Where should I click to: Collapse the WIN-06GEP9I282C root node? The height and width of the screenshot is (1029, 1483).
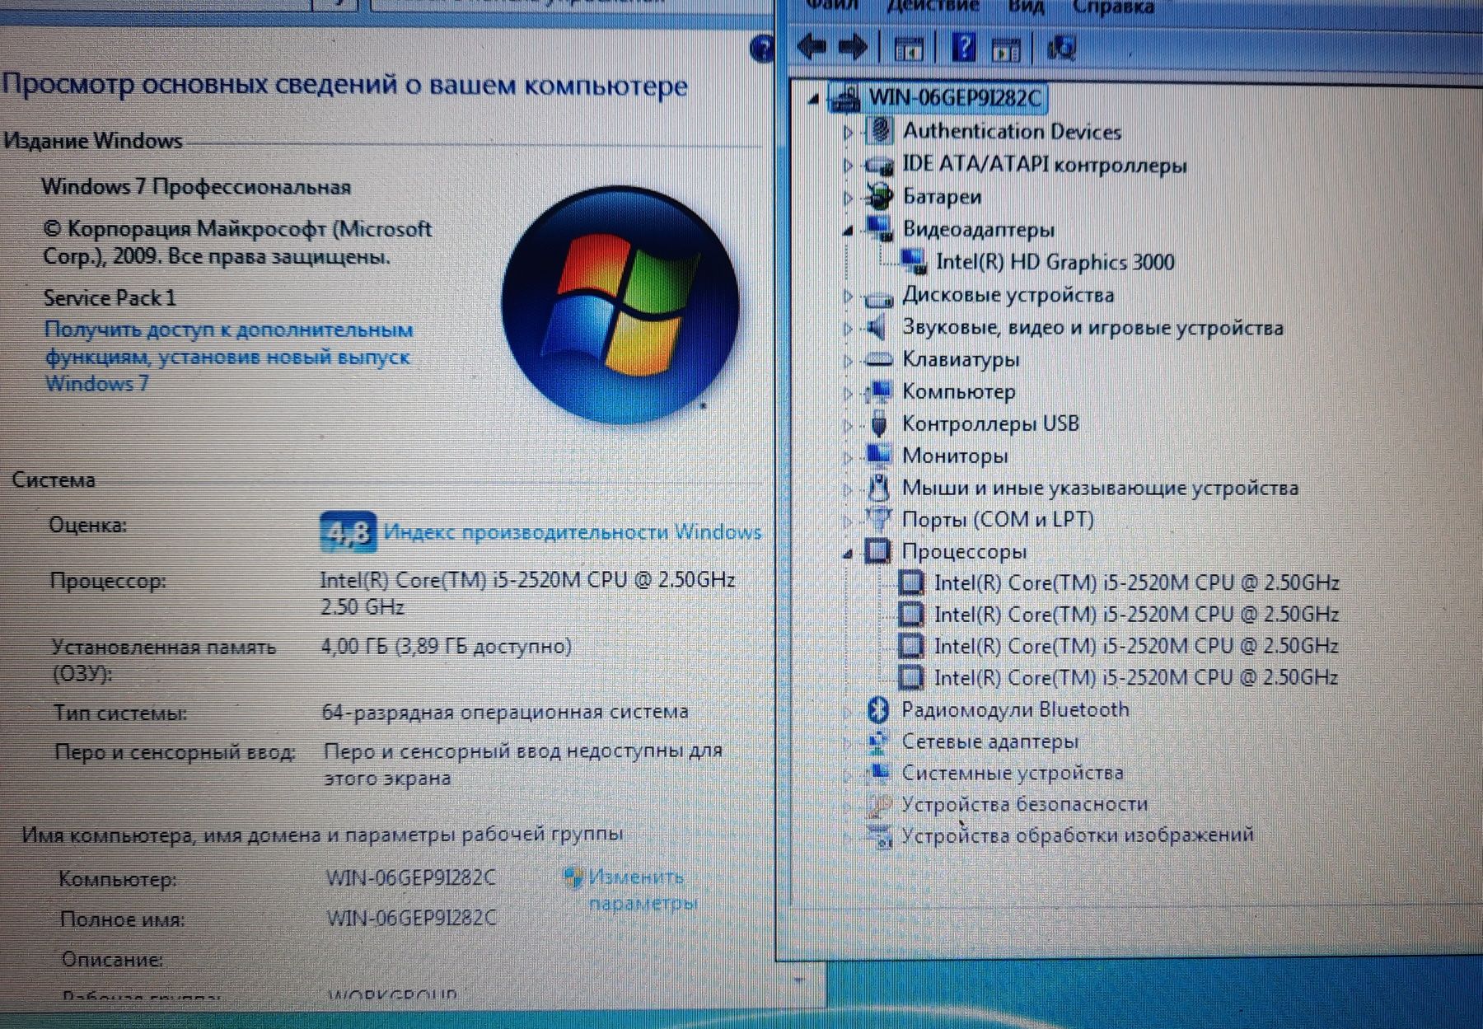pyautogui.click(x=814, y=100)
